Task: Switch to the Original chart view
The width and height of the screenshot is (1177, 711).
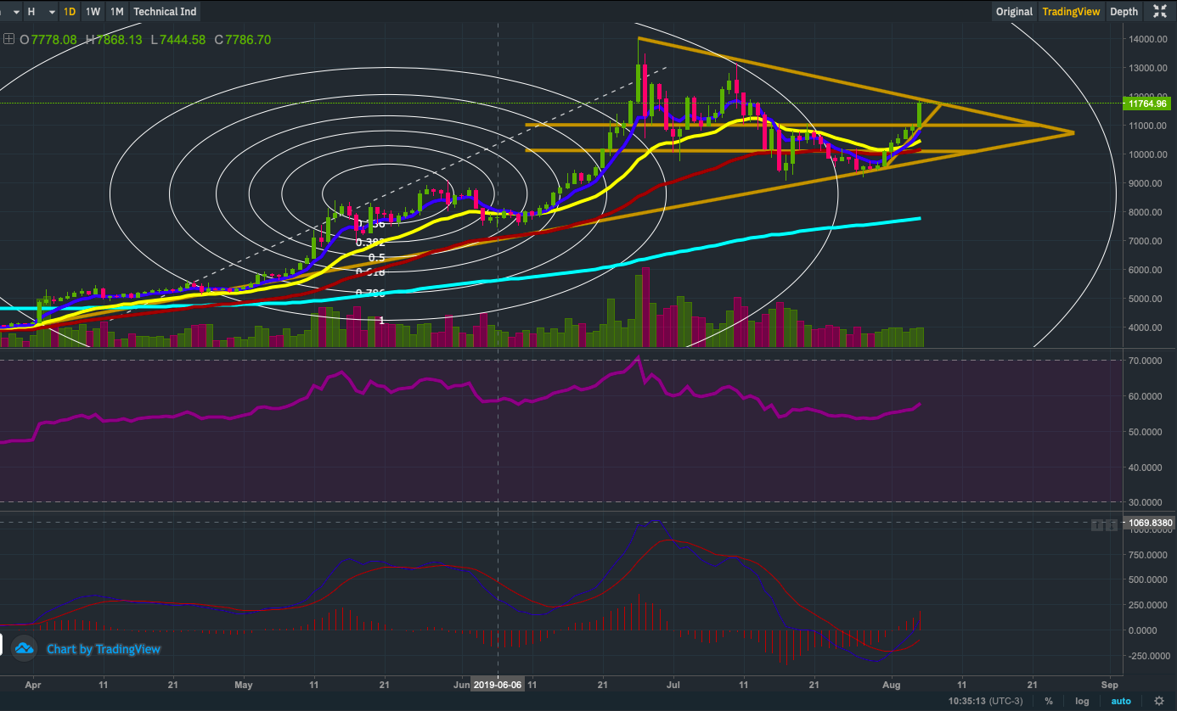Action: pyautogui.click(x=1014, y=12)
